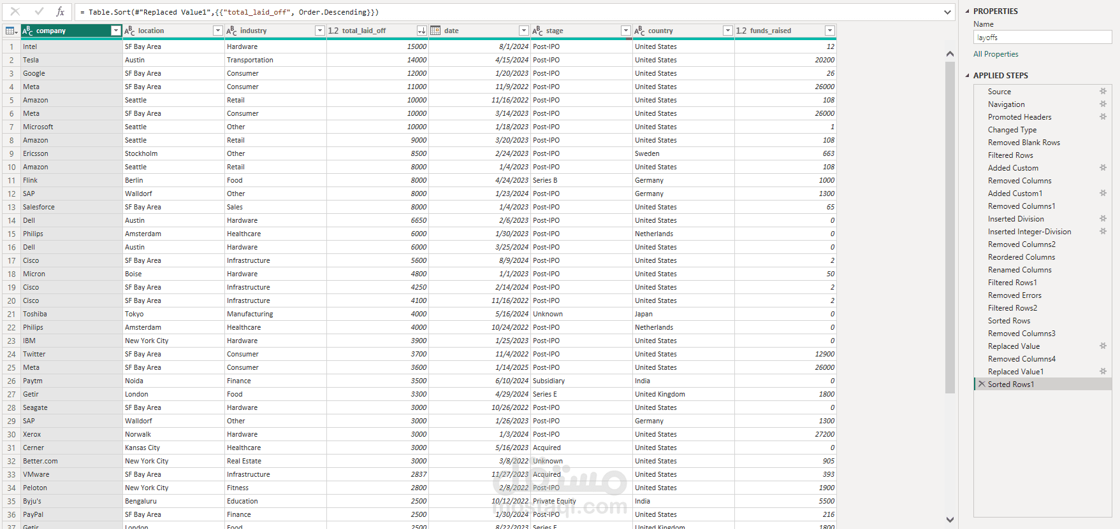Click the text type icon of company column
Image resolution: width=1120 pixels, height=529 pixels.
point(27,31)
